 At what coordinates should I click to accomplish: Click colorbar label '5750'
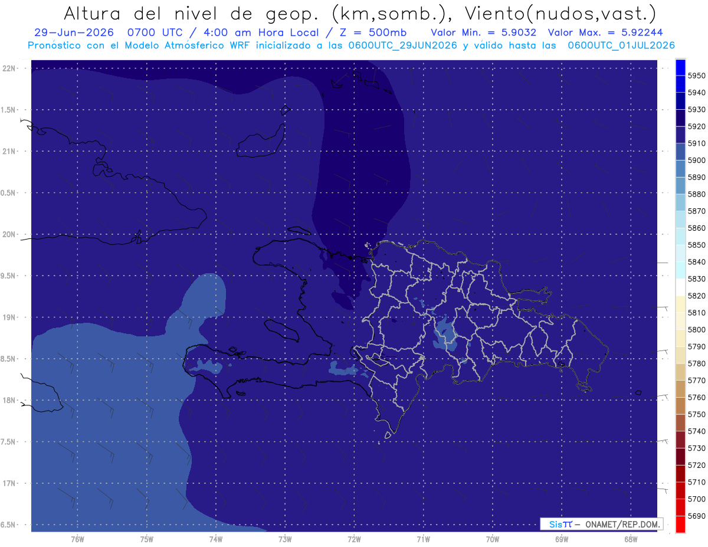click(696, 414)
